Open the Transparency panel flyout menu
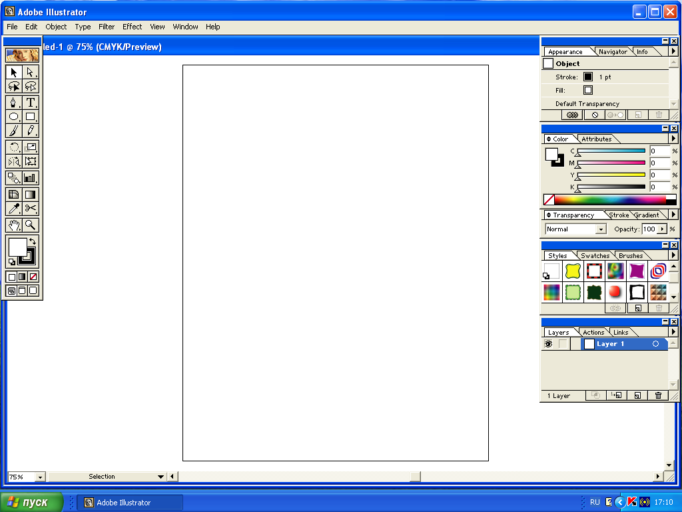682x512 pixels. pyautogui.click(x=673, y=215)
